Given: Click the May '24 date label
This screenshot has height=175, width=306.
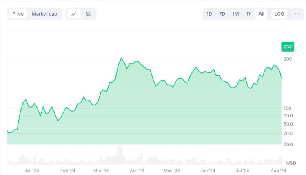Looking at the screenshot, I should click(172, 171).
